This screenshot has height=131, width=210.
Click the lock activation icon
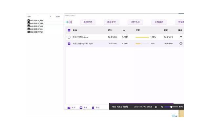pyautogui.click(x=93, y=108)
